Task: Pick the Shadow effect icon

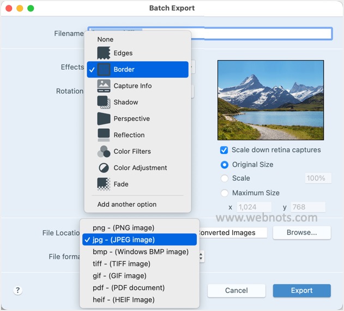Action: (104, 102)
